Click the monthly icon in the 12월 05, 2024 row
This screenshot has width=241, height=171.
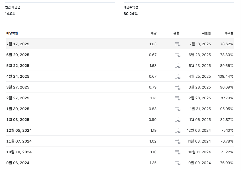tap(178, 130)
